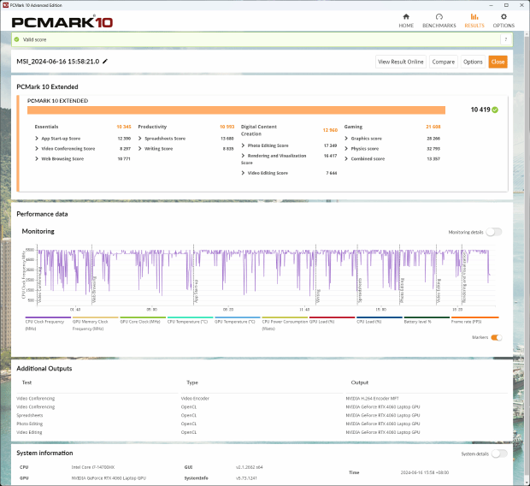Click PCMark 10 title bar app icon

tap(5, 5)
